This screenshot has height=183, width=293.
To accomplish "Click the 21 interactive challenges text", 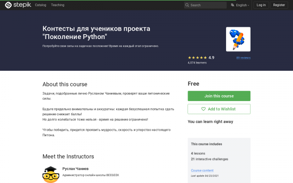I will [209, 159].
